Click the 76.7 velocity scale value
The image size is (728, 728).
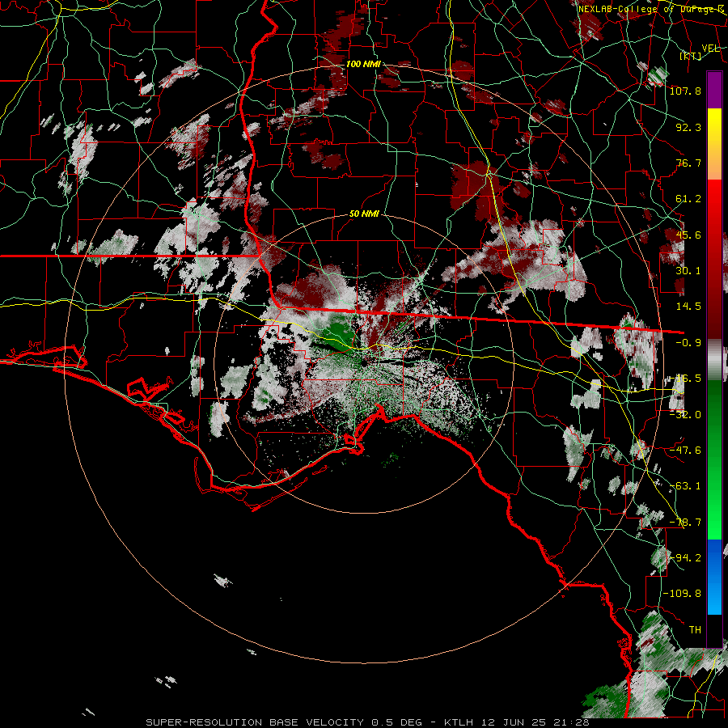(688, 163)
